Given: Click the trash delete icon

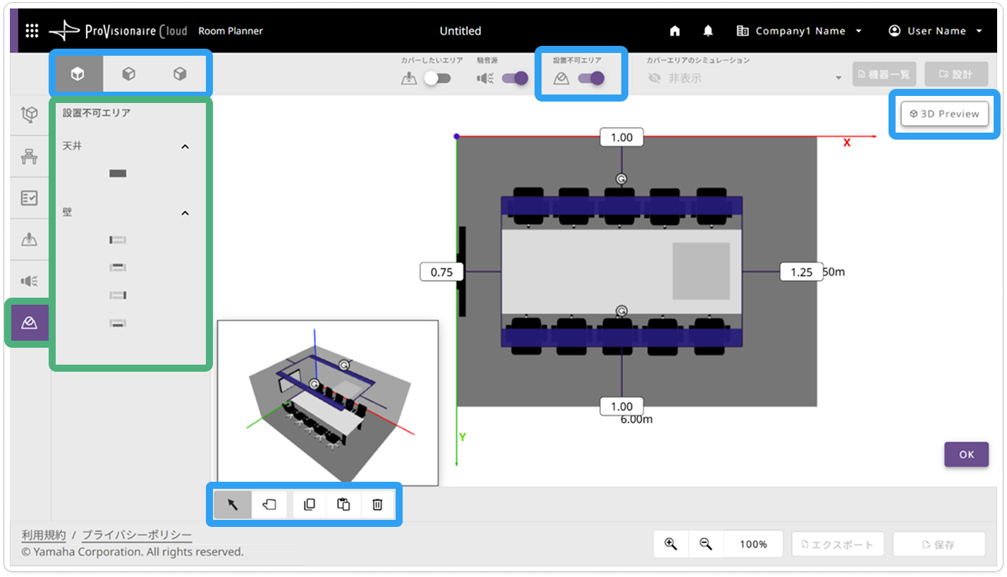Looking at the screenshot, I should (x=377, y=504).
